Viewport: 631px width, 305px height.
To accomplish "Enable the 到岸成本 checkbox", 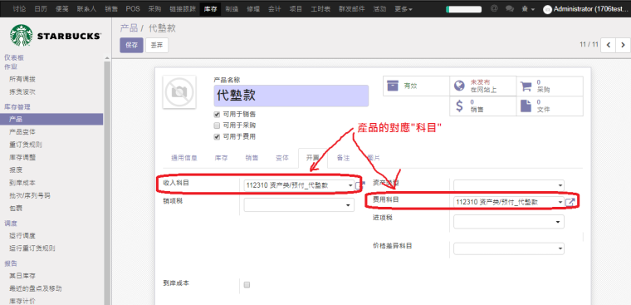I will 247,285.
